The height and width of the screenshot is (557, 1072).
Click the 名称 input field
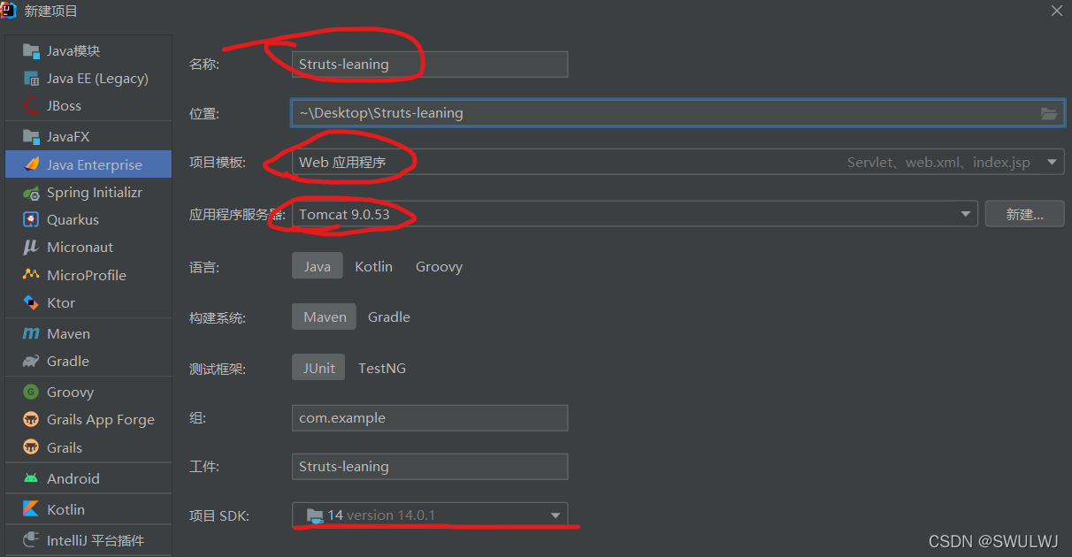(x=430, y=64)
